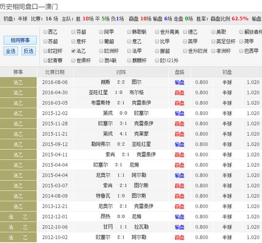The height and width of the screenshot is (243, 262).
Task: Click the 比赛日期 column header
Action: [55, 72]
